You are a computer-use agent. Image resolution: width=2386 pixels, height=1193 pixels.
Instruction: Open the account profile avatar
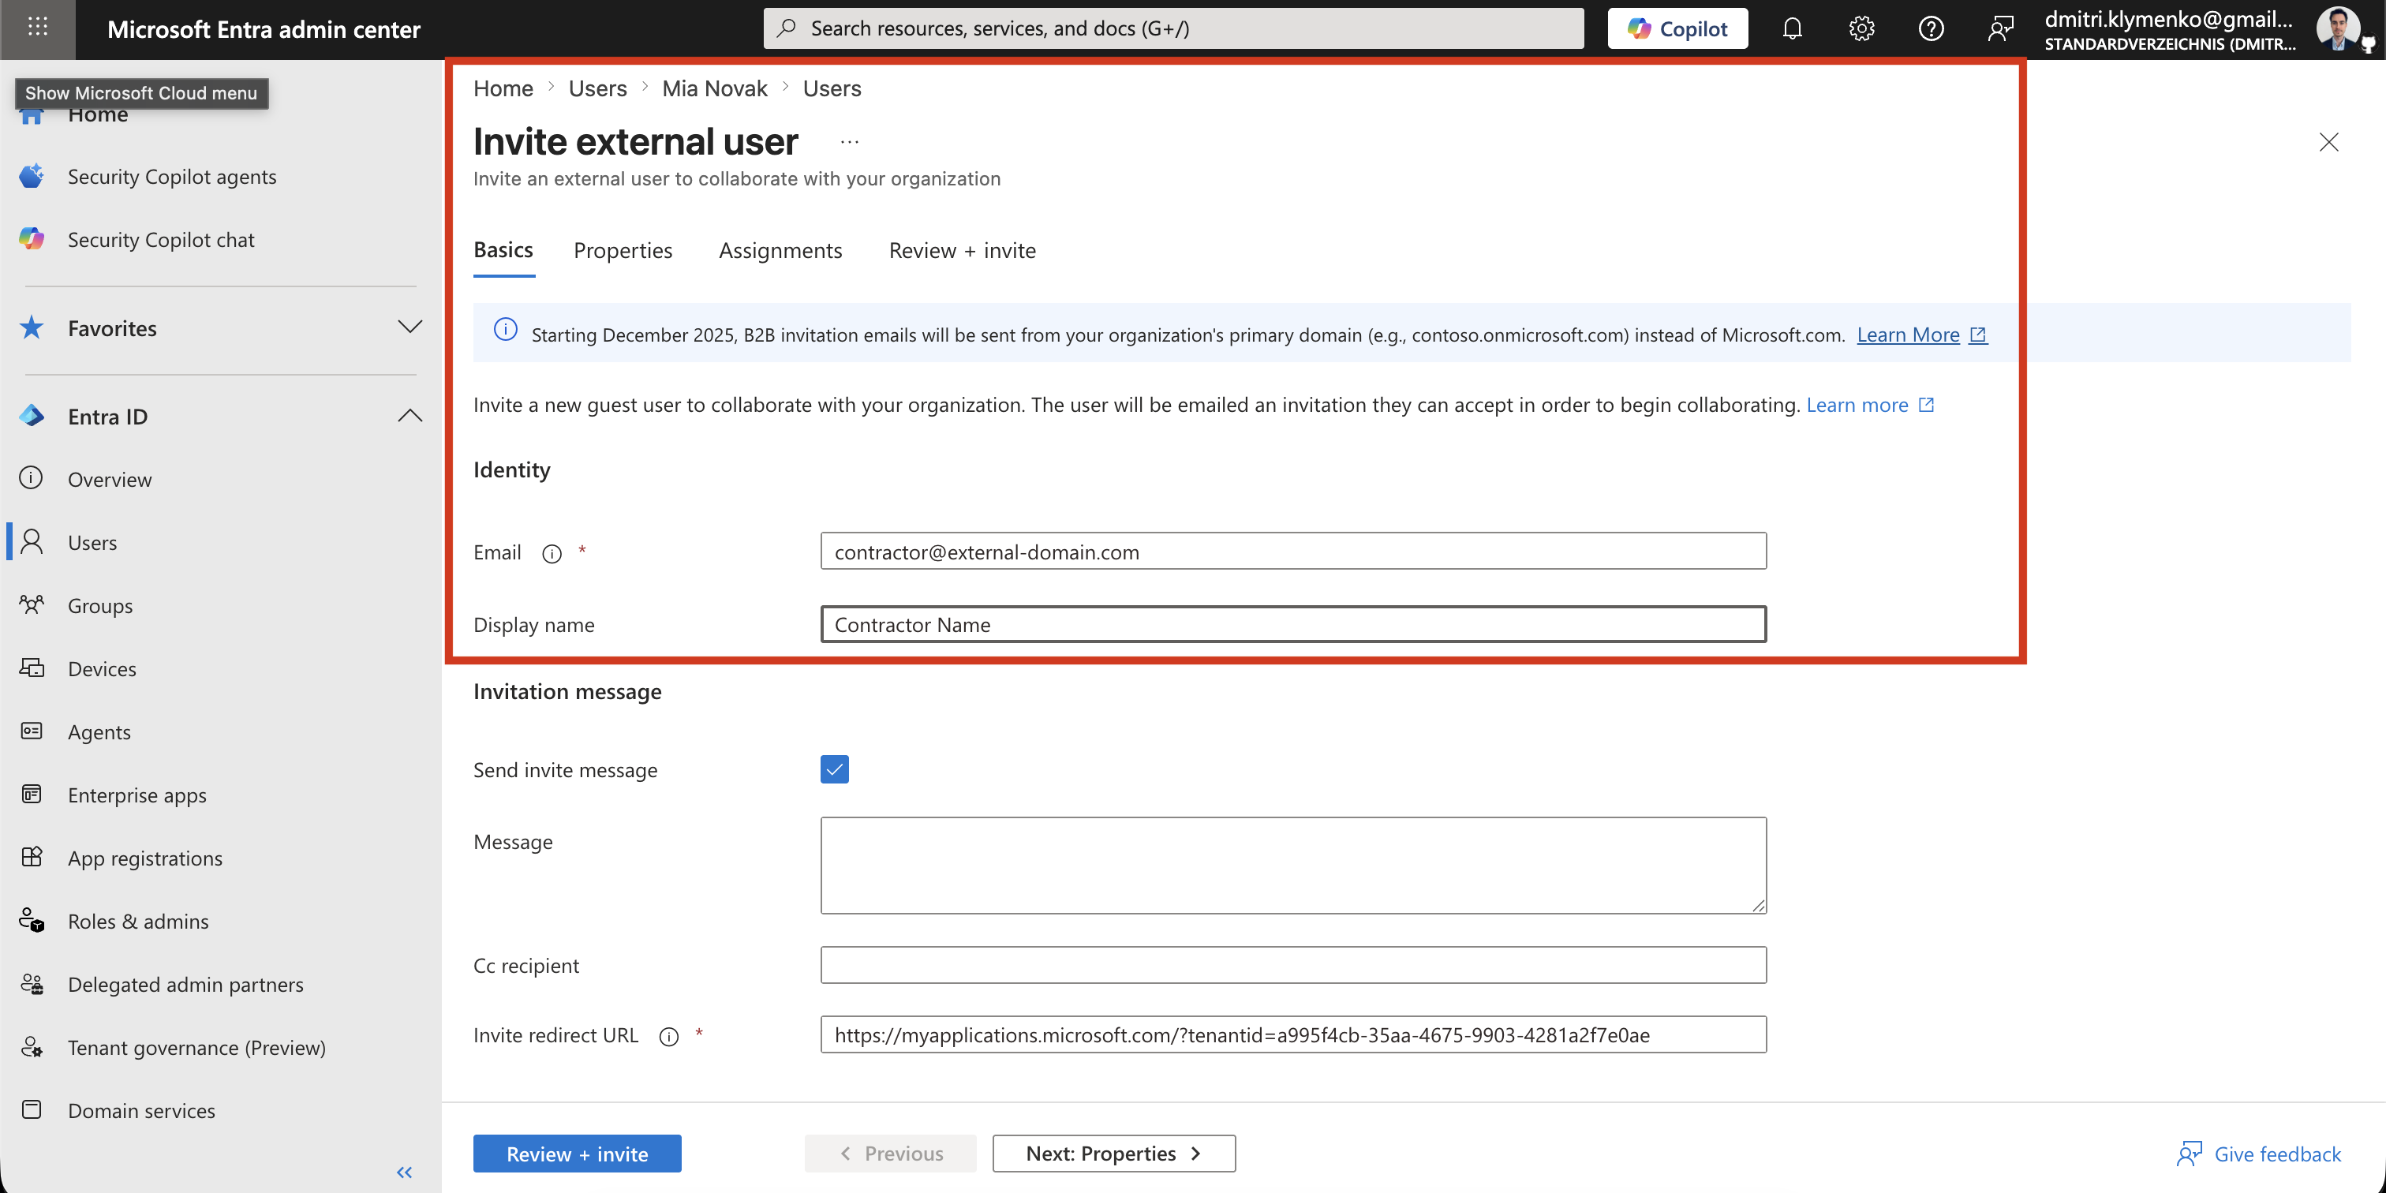click(x=2339, y=28)
